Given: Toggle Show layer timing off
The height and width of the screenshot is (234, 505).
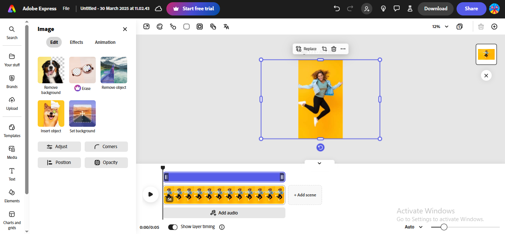Looking at the screenshot, I should (x=173, y=227).
